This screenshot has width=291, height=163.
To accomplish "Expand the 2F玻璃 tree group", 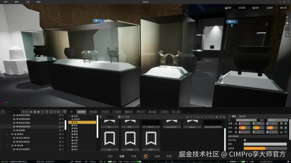I will pos(8,146).
